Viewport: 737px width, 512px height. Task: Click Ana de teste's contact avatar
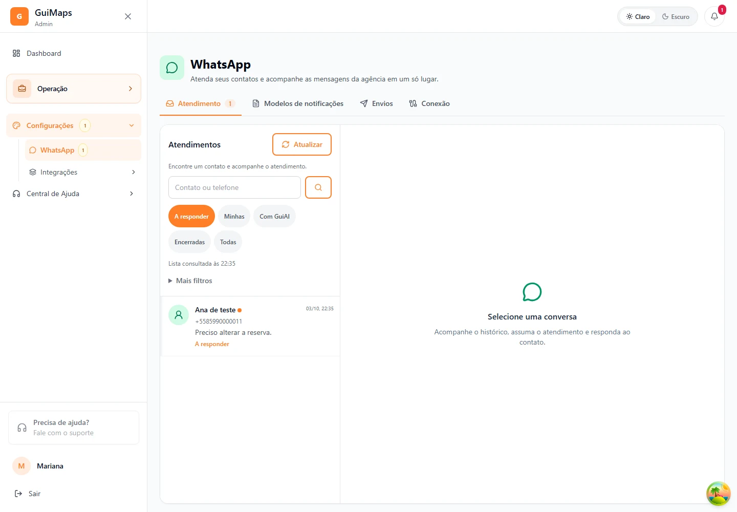(x=179, y=315)
